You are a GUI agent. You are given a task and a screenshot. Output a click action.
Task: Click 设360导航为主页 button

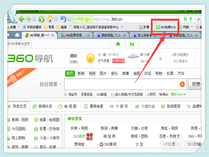(x=19, y=44)
